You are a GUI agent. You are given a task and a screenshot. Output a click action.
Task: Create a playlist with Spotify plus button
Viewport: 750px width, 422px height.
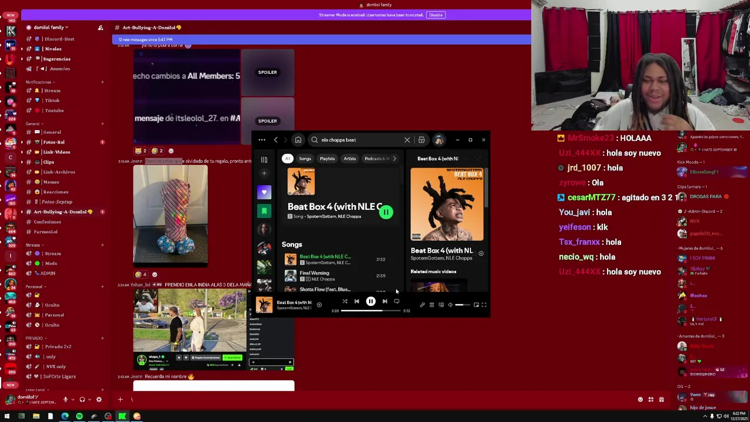click(x=264, y=173)
